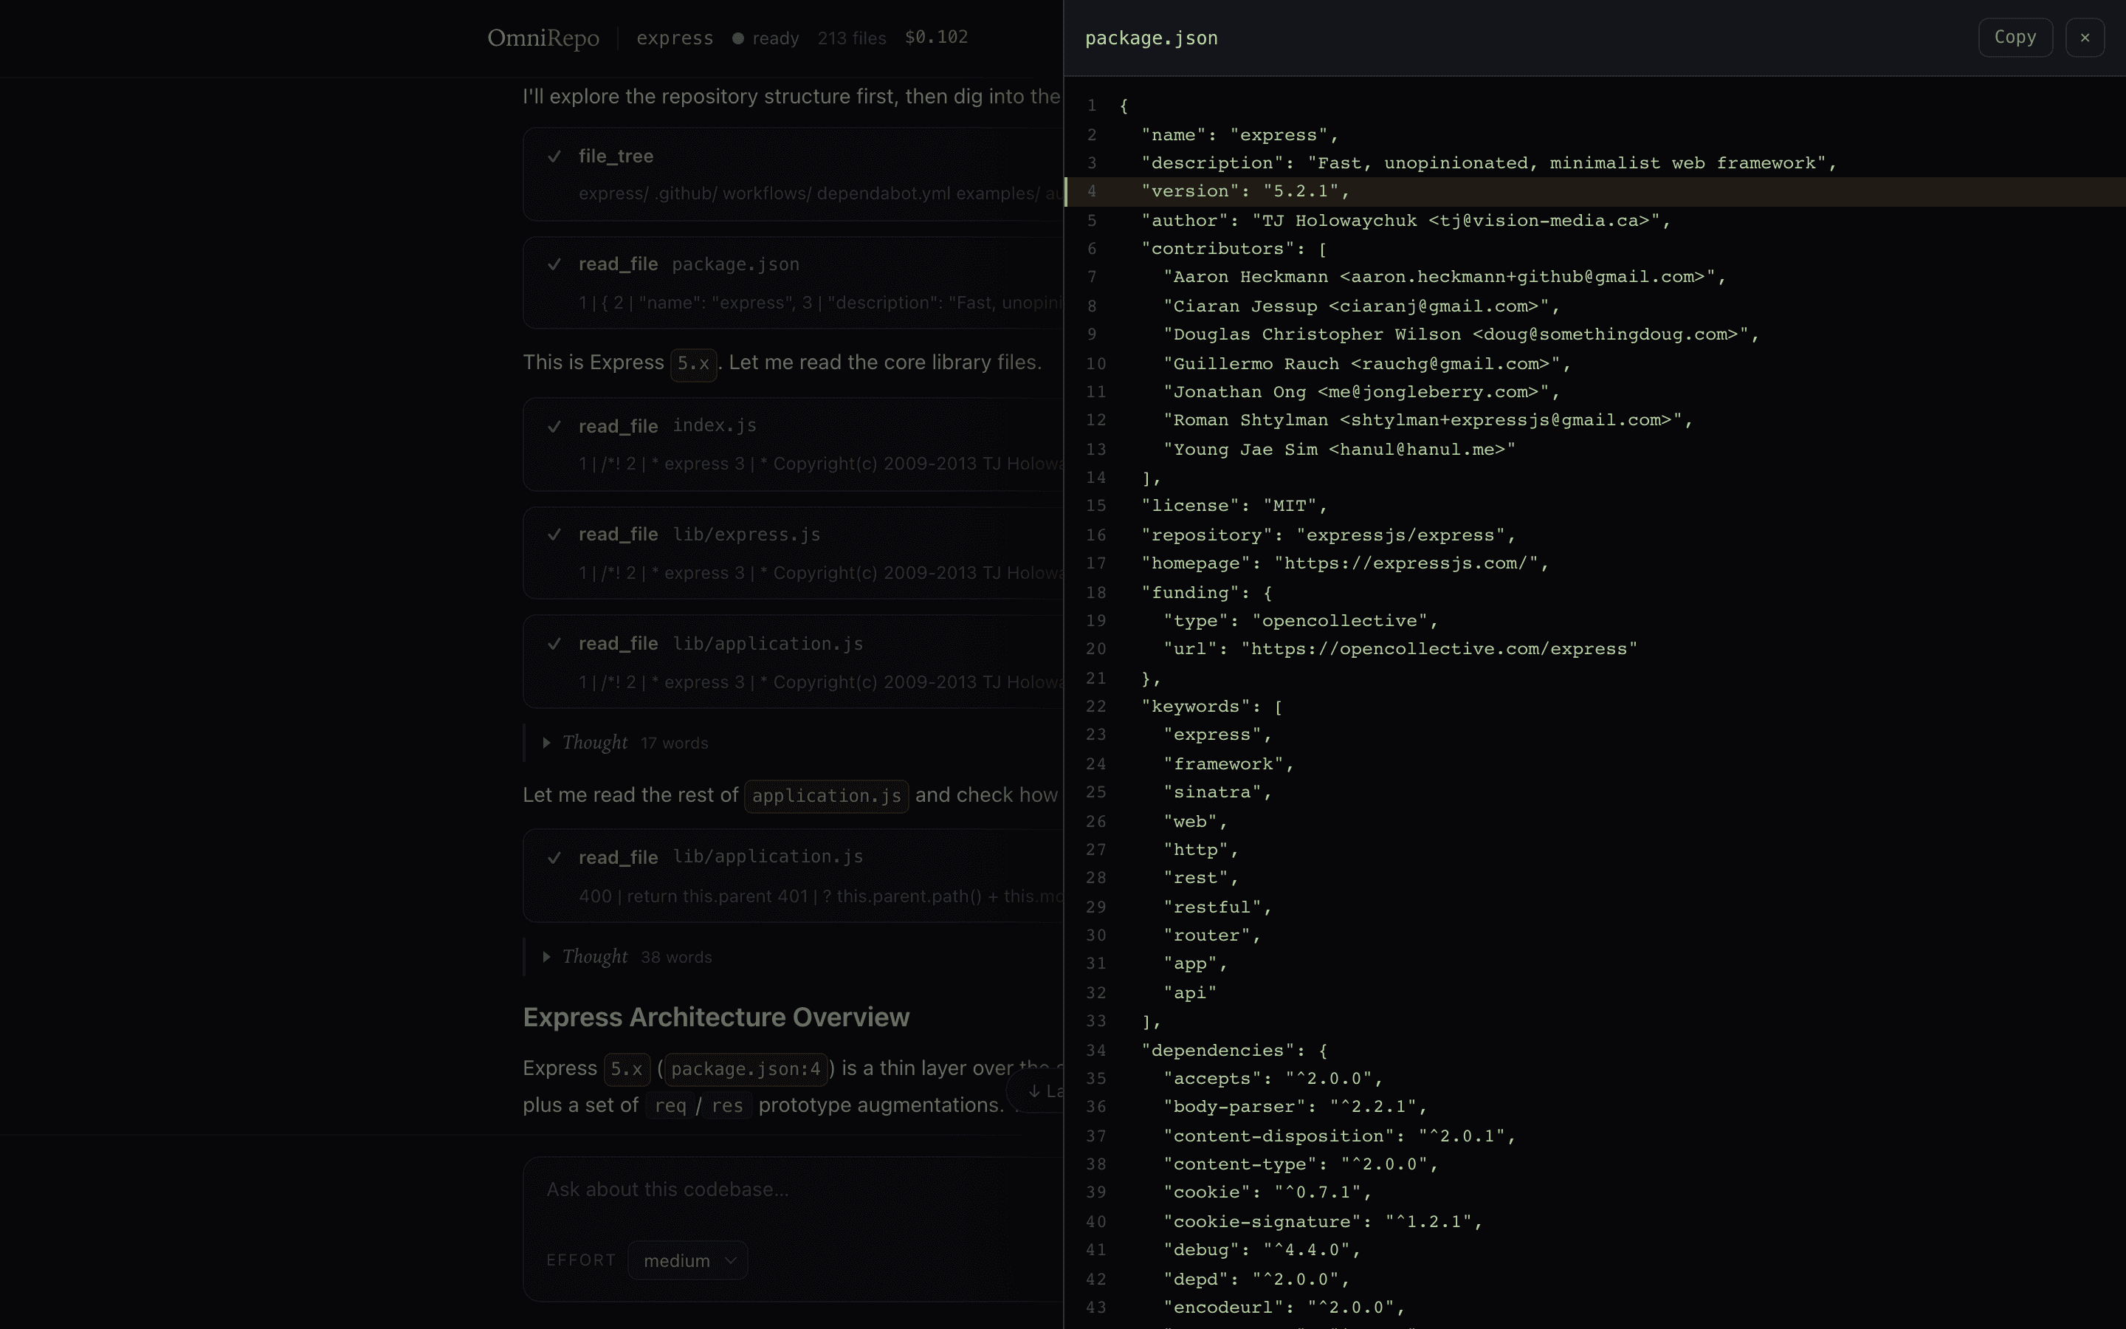2126x1329 pixels.
Task: Click the "debug": "^4.4.0" dependency line
Action: coord(1594,1250)
